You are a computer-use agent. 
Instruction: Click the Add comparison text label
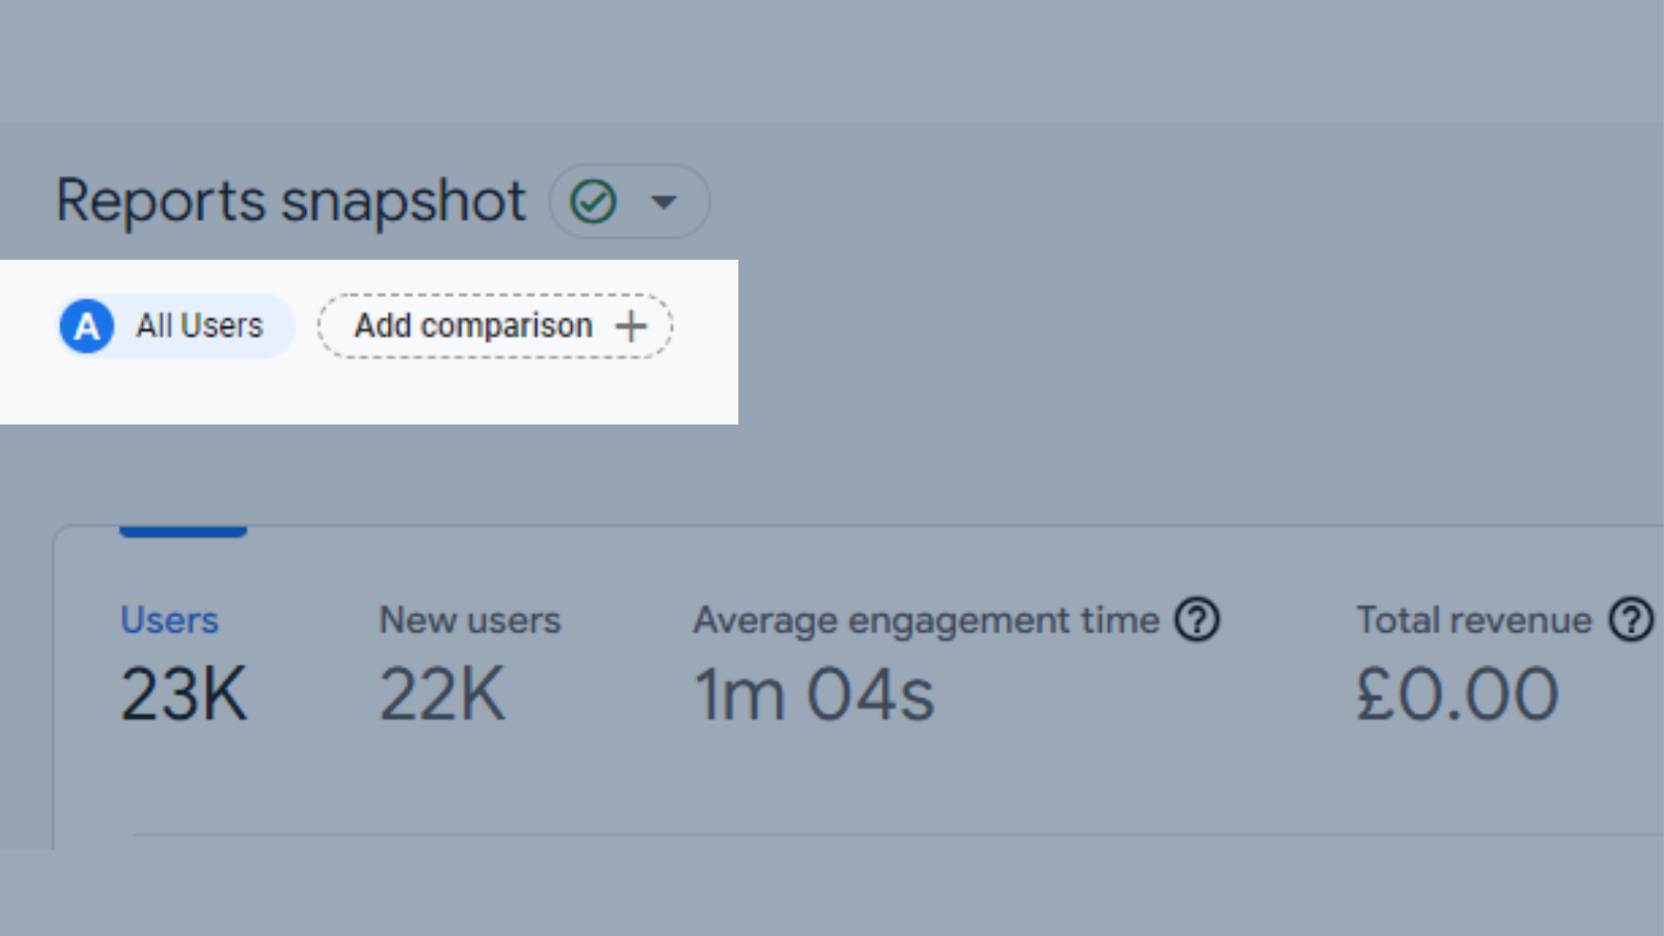tap(473, 327)
